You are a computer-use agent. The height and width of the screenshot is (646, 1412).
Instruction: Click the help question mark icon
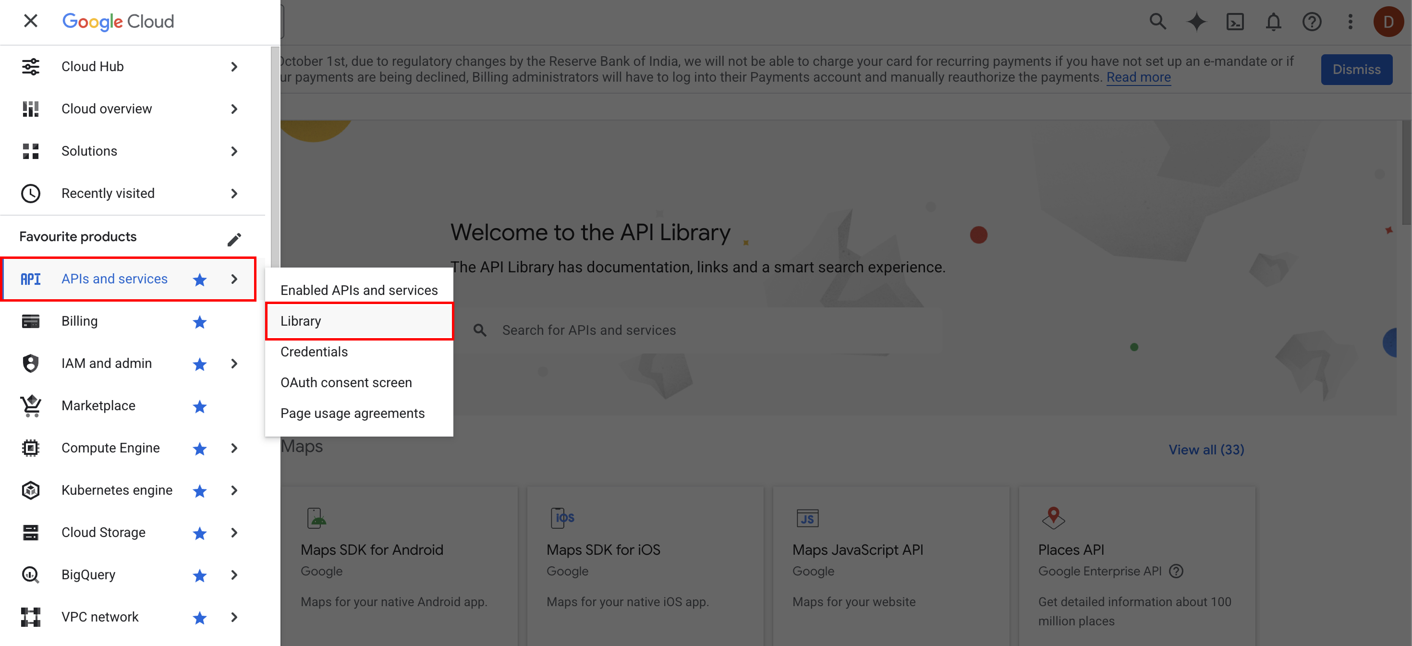(1311, 22)
